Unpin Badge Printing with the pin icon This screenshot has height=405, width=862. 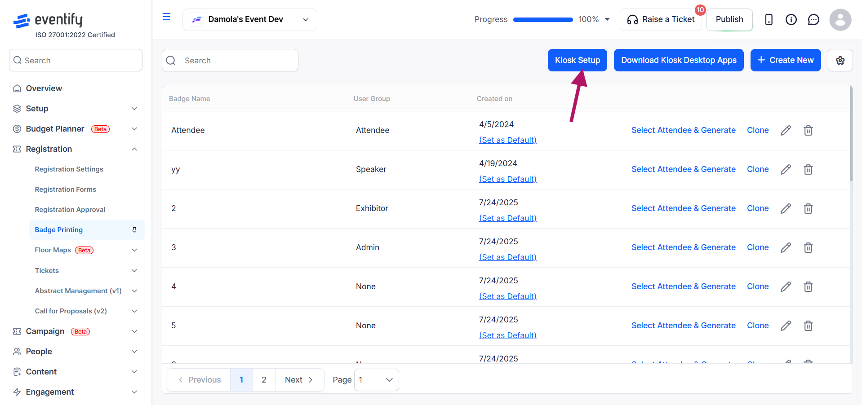point(134,230)
